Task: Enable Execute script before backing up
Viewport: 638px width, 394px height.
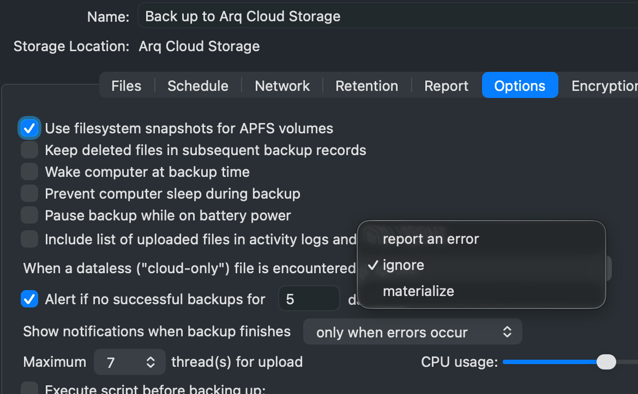Action: coord(29,389)
